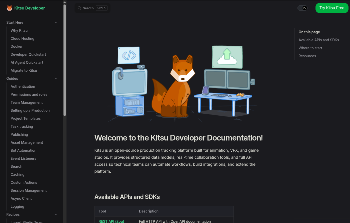The image size is (350, 223).
Task: Jump to Resources section
Action: pos(307,56)
